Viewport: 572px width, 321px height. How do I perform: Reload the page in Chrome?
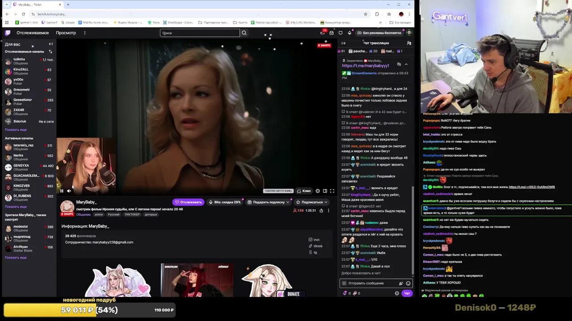pos(23,14)
